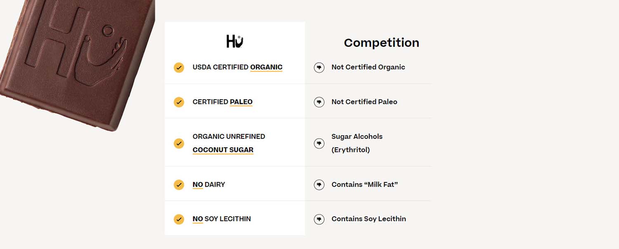
Task: Click the checkmark beside USDA Certified Organic
Action: pyautogui.click(x=179, y=67)
